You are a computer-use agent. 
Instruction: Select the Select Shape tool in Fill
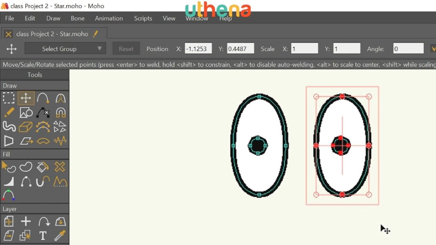tap(8, 167)
